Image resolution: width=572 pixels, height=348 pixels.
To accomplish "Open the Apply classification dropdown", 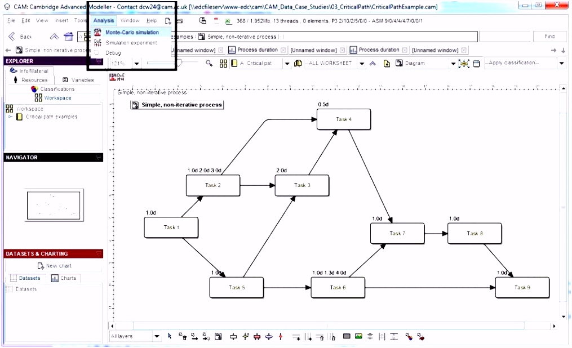I will 561,64.
